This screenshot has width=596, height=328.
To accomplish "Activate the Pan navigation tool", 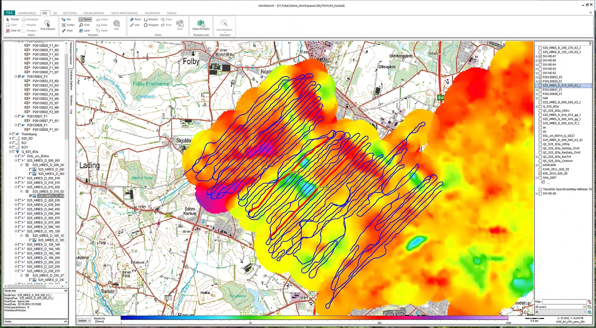I will point(66,20).
